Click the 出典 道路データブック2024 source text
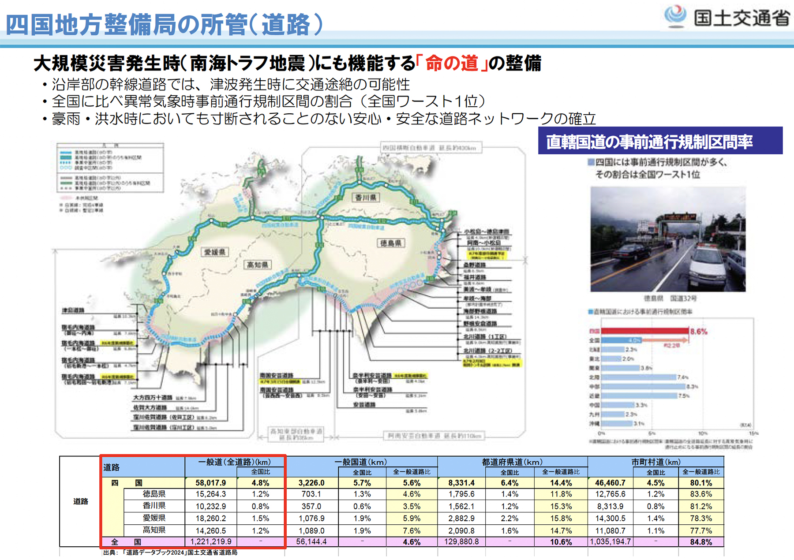Viewport: 794px width, 560px height. coord(170,553)
